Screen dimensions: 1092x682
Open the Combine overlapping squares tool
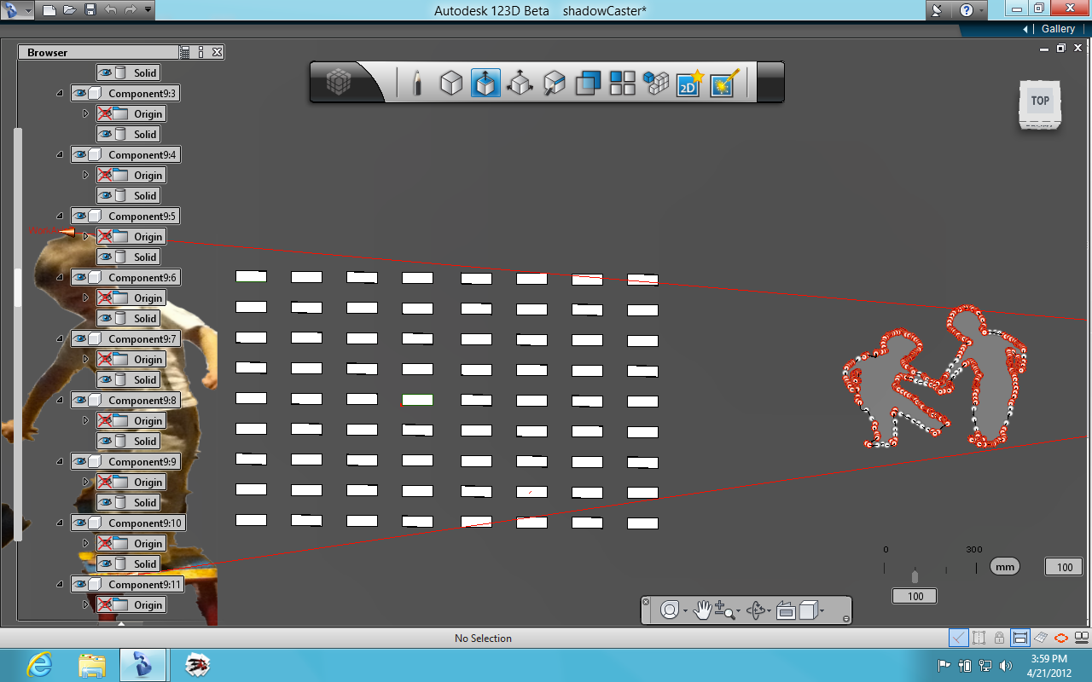(x=588, y=84)
